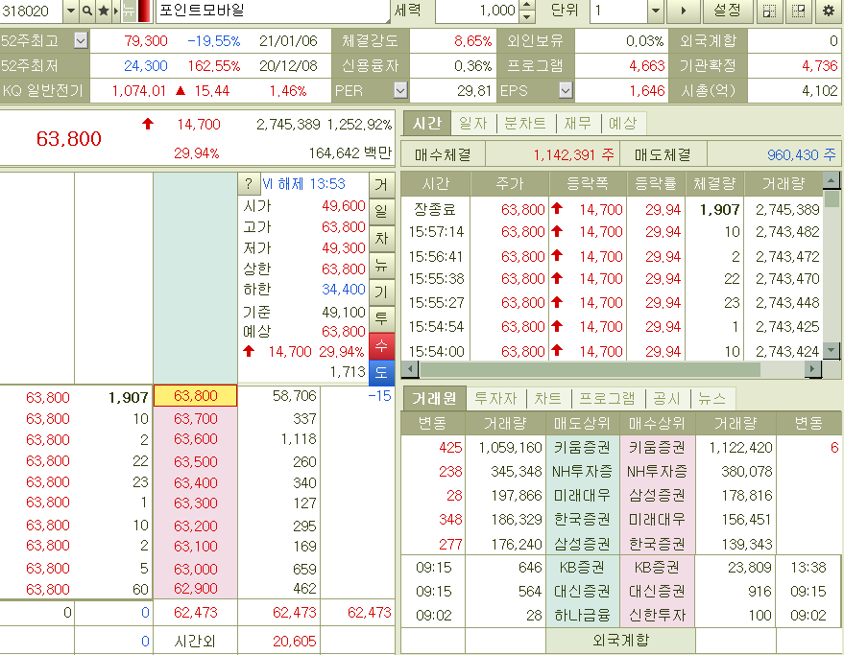This screenshot has width=844, height=655.
Task: Click the 뉴 news side button
Action: pyautogui.click(x=381, y=265)
